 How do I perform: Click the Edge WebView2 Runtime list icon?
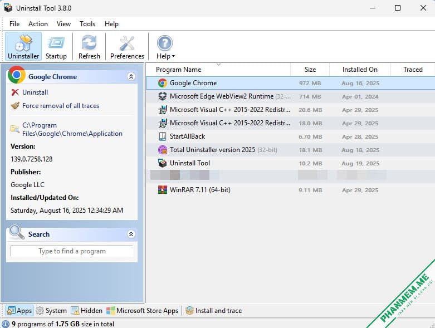coord(163,96)
